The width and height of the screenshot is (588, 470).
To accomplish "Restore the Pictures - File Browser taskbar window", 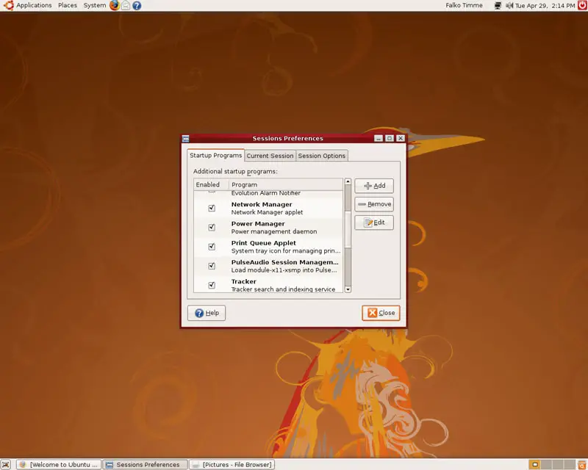I will 232,465.
